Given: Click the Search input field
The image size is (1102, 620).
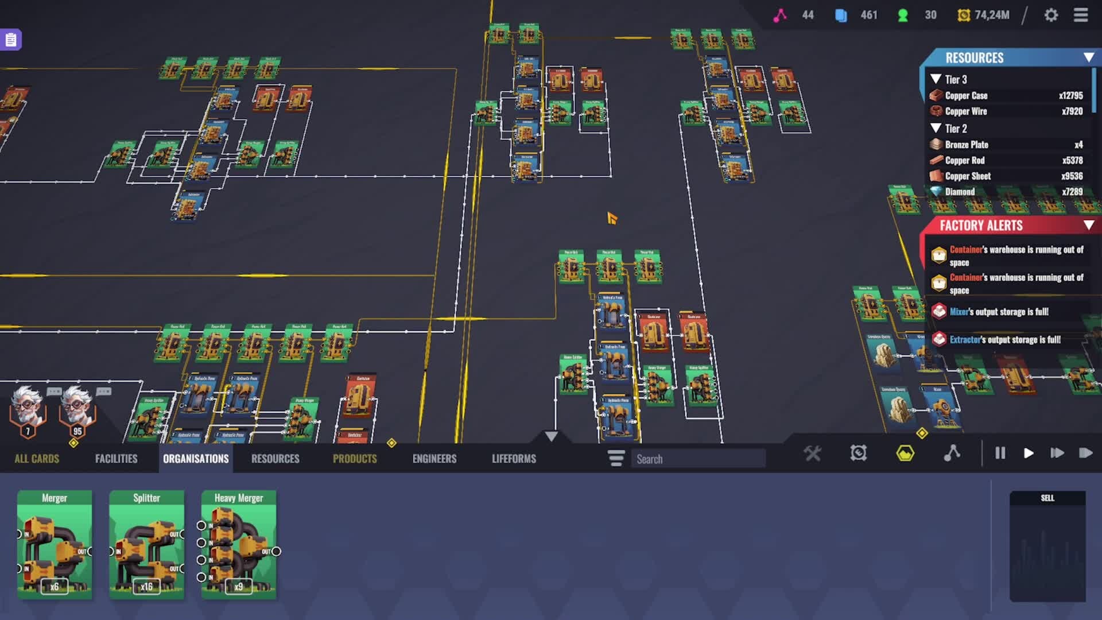Looking at the screenshot, I should [x=698, y=459].
